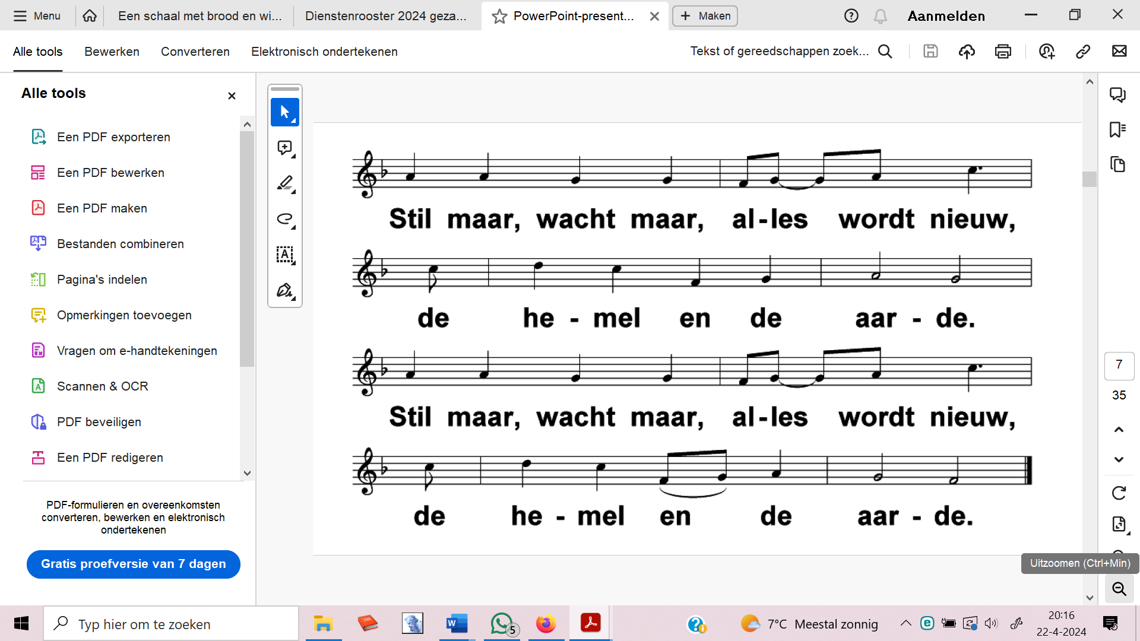Open the Alle tools tab
Image resolution: width=1140 pixels, height=641 pixels.
38,52
